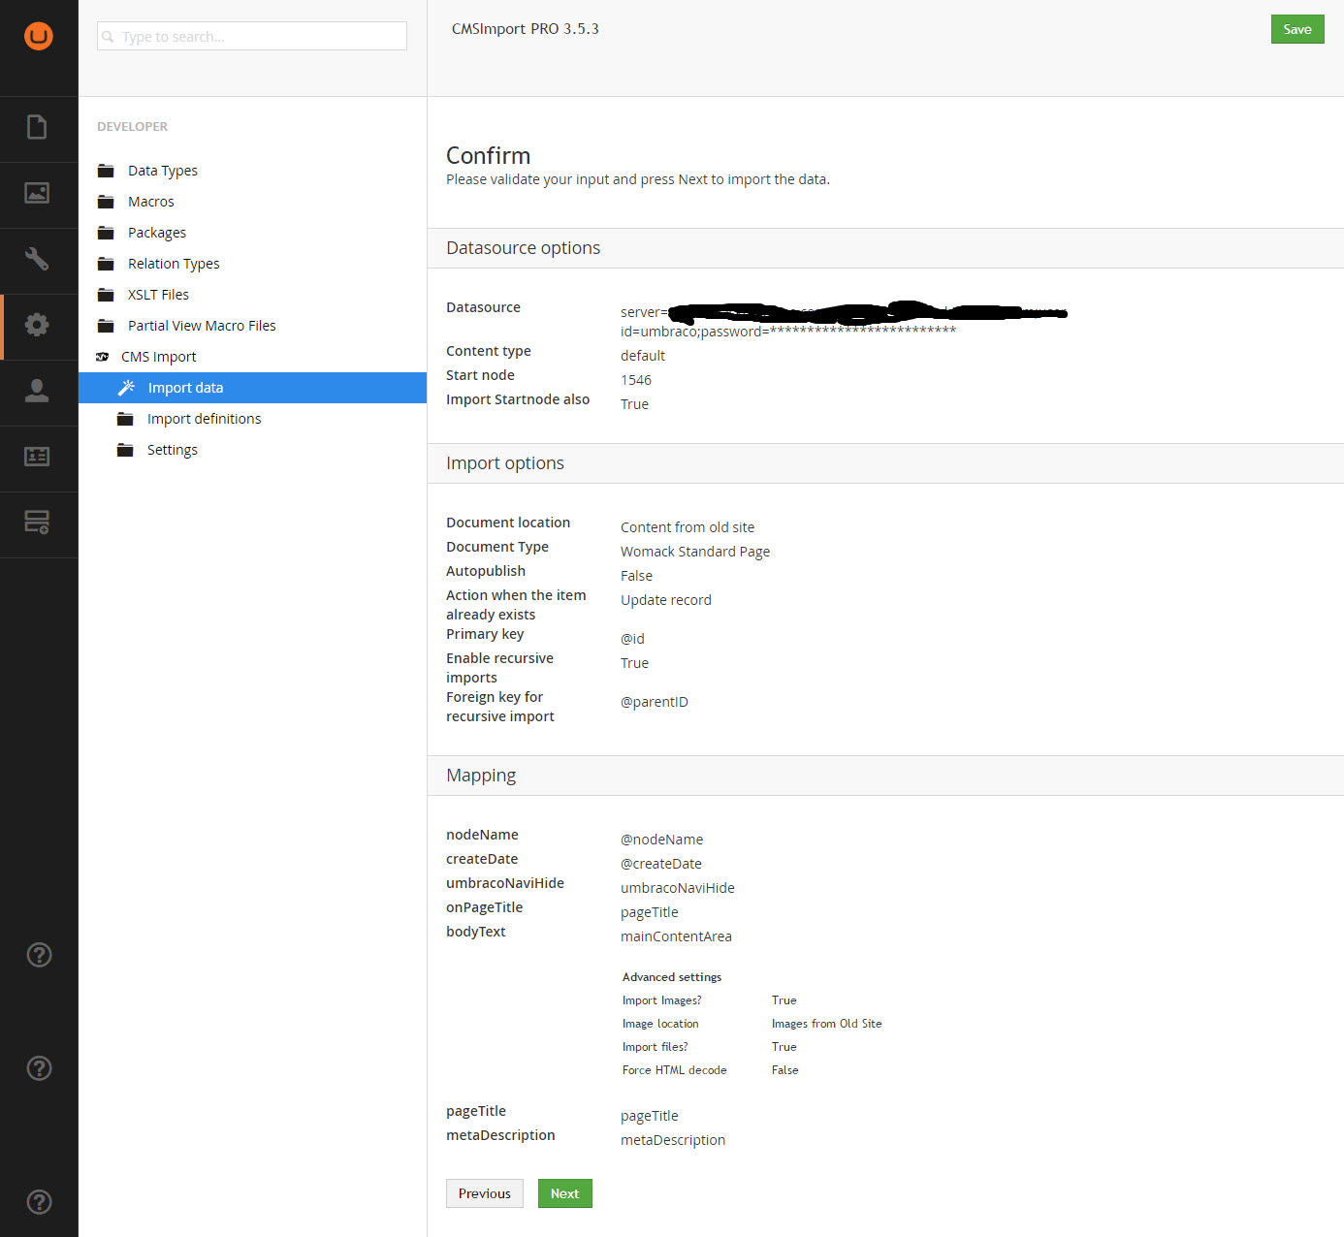Click the search magnifier icon

click(x=108, y=37)
